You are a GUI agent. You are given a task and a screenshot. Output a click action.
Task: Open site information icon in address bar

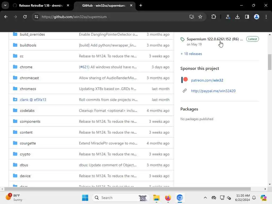[36, 17]
